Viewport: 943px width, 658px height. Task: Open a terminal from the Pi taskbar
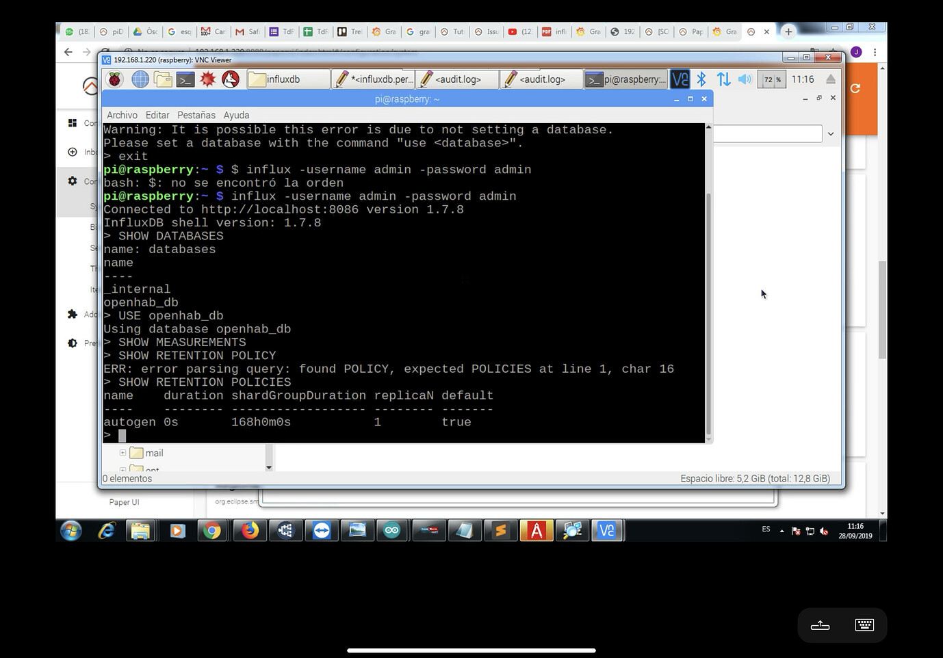(x=185, y=79)
